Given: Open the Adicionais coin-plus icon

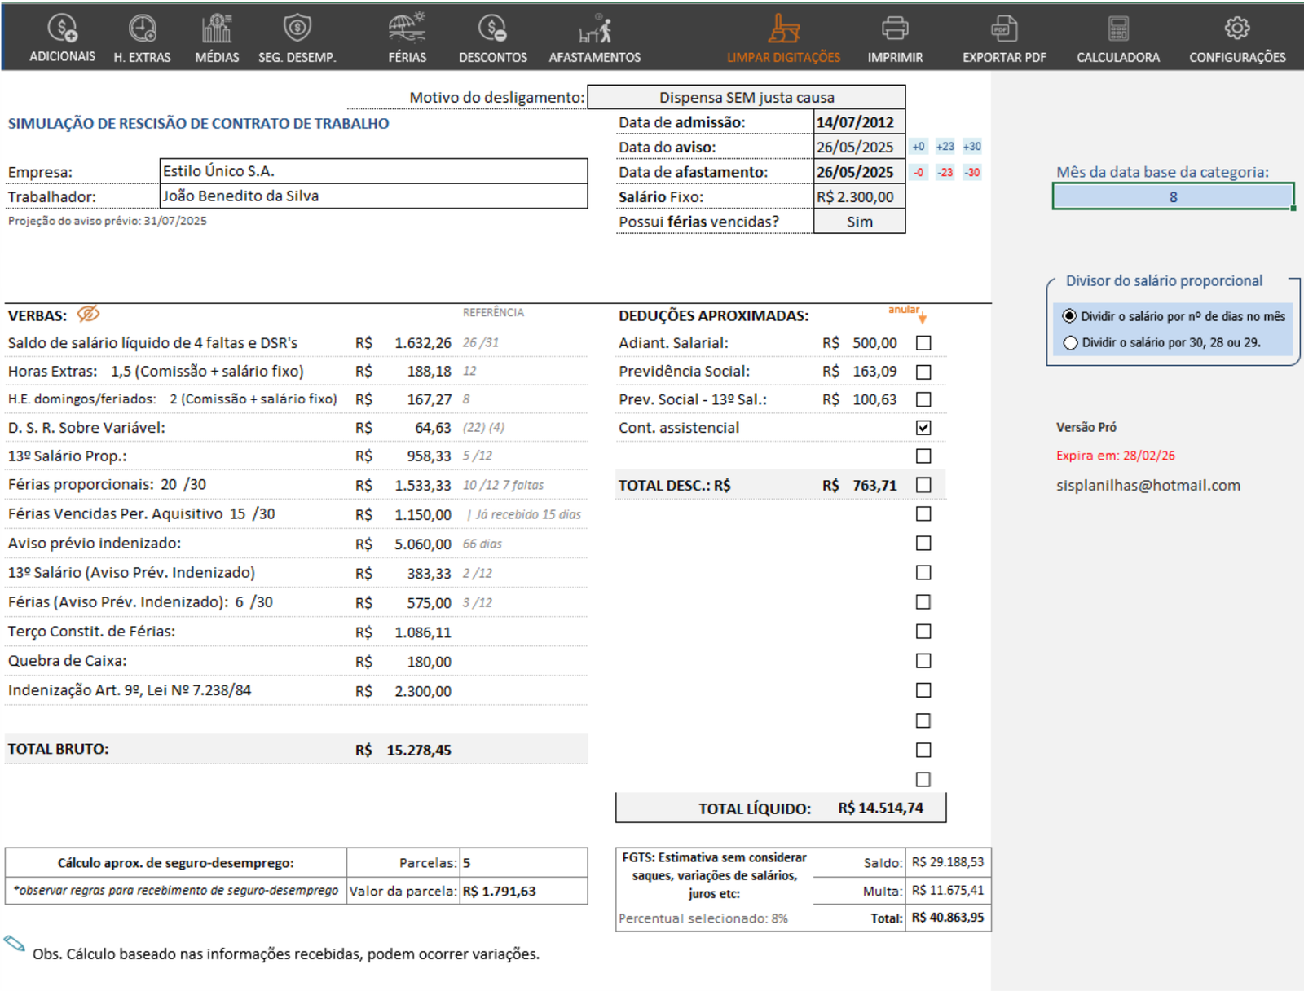Looking at the screenshot, I should 62,29.
